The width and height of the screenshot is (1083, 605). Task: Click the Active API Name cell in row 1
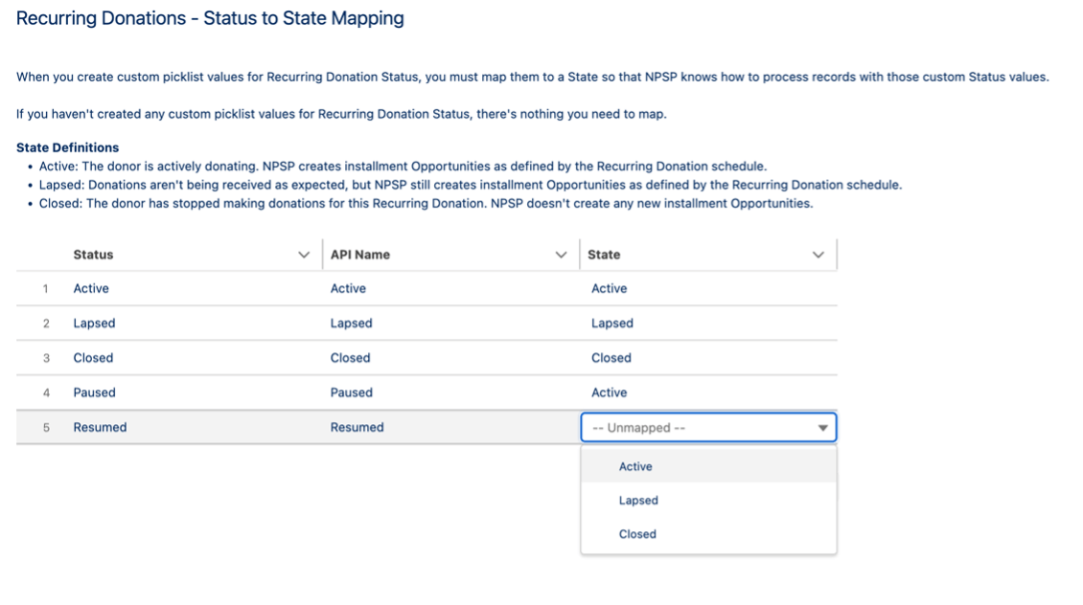(x=348, y=288)
